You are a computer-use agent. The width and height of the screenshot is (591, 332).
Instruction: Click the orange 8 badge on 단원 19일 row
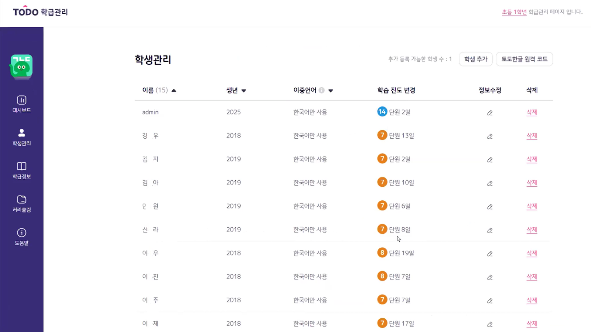pyautogui.click(x=382, y=253)
